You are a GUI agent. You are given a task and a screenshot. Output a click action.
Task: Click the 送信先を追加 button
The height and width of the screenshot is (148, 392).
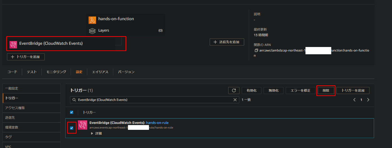tap(227, 42)
